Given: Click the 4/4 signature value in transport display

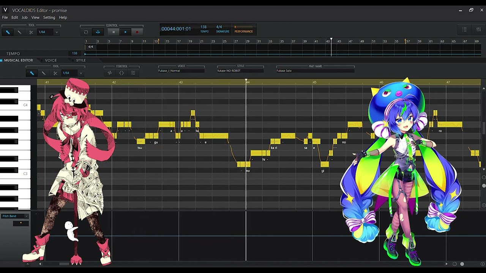Looking at the screenshot, I should [219, 27].
